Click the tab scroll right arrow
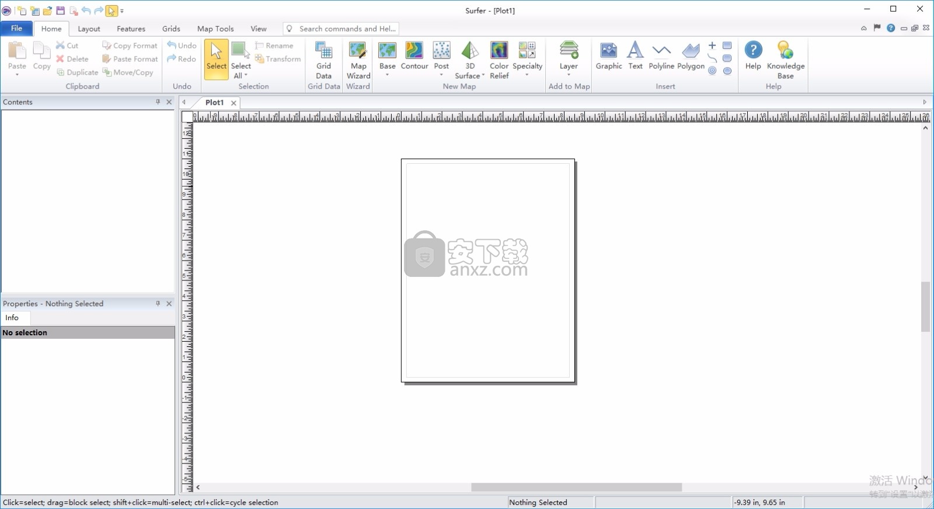Viewport: 934px width, 509px height. [925, 102]
